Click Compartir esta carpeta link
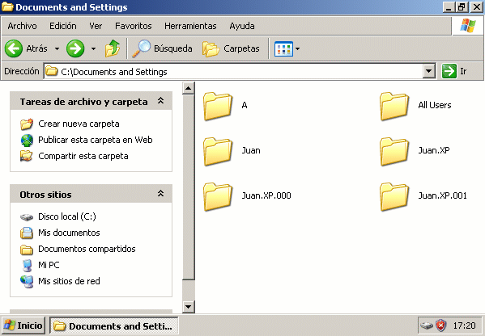This screenshot has height=336, width=485. pyautogui.click(x=83, y=156)
